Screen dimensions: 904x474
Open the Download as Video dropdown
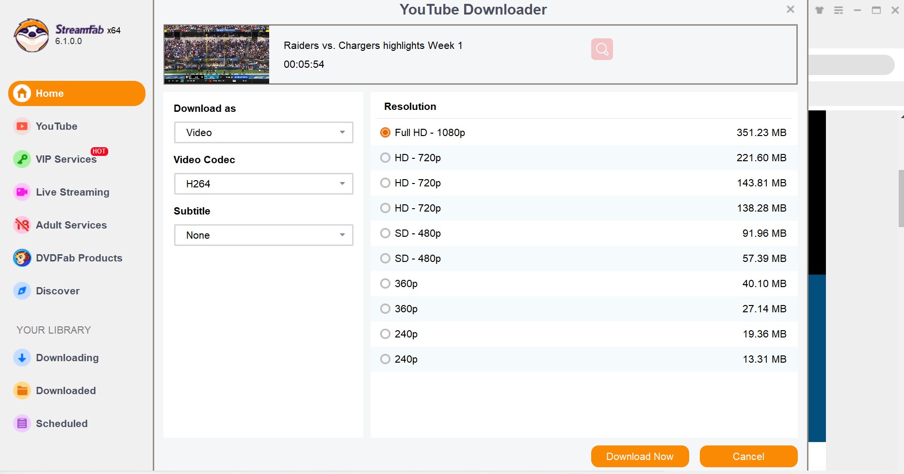[263, 133]
